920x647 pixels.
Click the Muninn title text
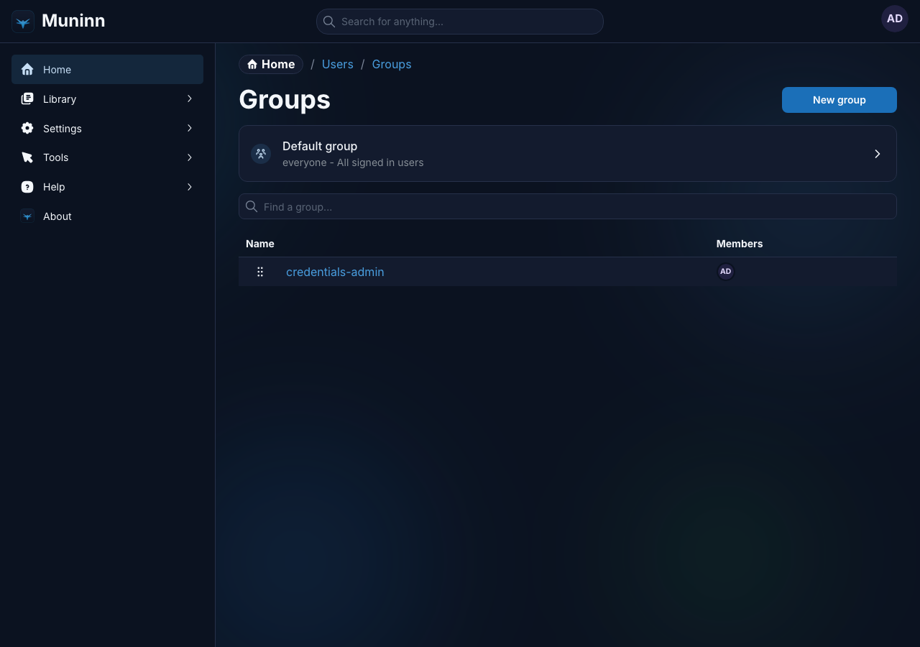pyautogui.click(x=73, y=21)
